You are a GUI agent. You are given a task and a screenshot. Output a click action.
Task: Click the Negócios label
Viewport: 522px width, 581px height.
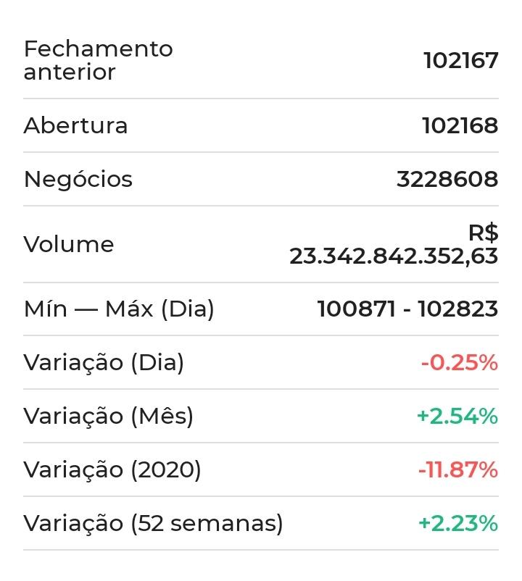tap(78, 179)
